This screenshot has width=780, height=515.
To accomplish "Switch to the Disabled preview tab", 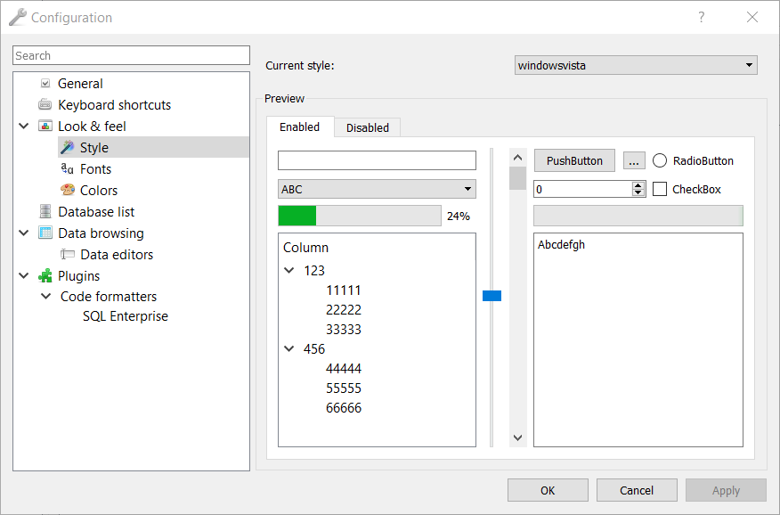I will [368, 128].
